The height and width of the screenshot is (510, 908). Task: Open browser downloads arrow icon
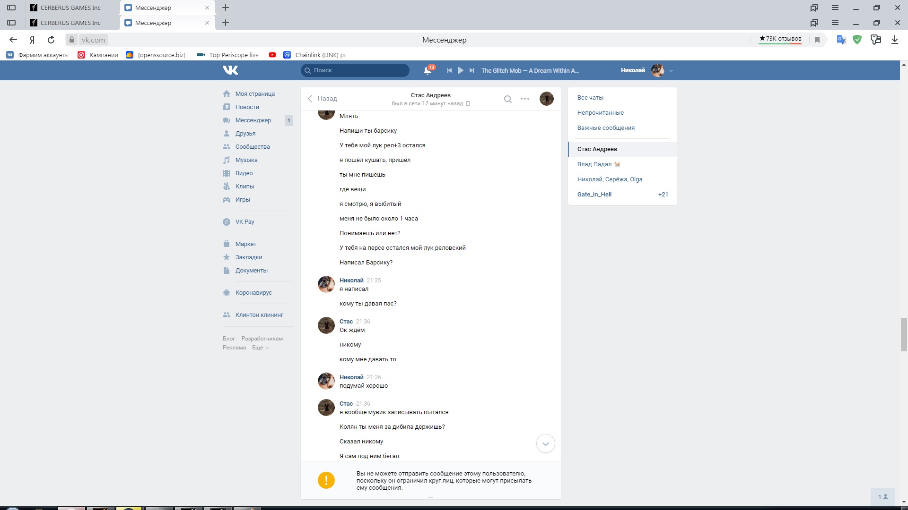point(895,40)
